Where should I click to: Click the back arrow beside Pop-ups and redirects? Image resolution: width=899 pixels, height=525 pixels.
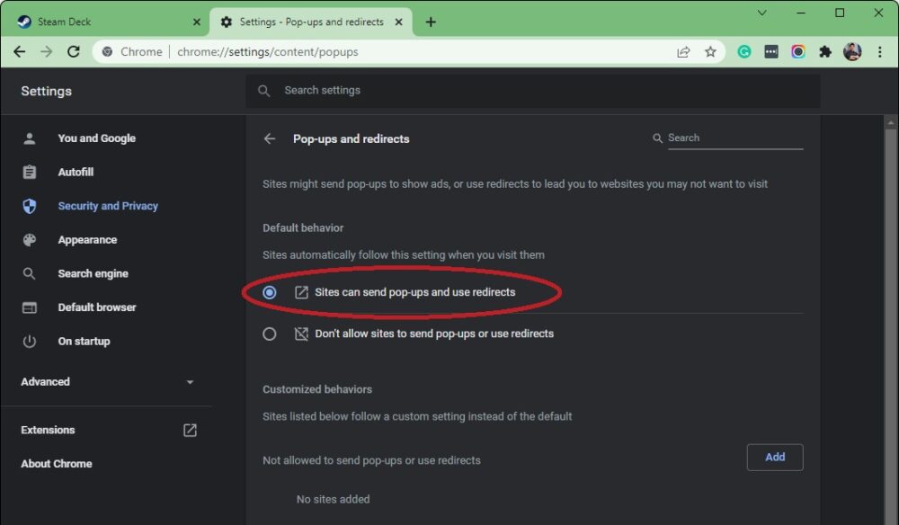(x=269, y=138)
